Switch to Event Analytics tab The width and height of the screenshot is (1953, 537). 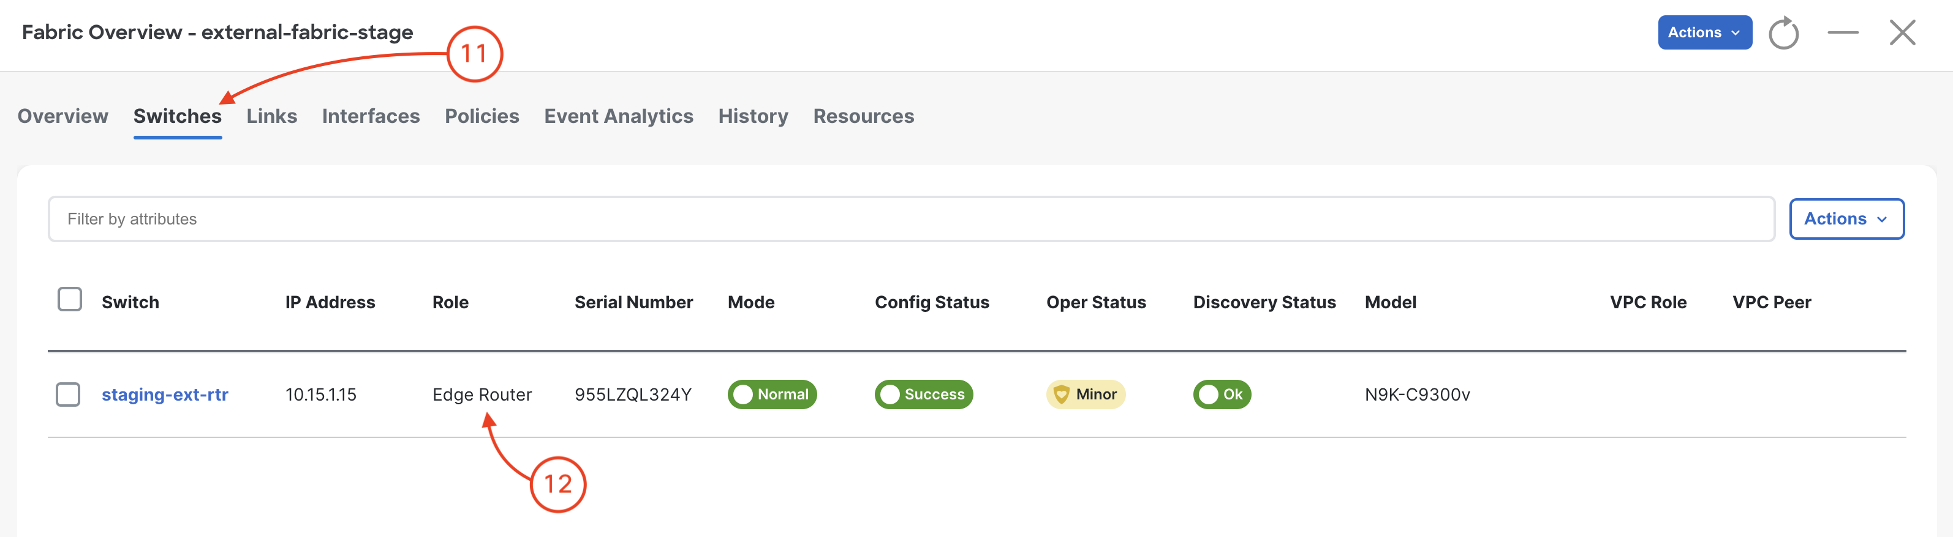619,116
